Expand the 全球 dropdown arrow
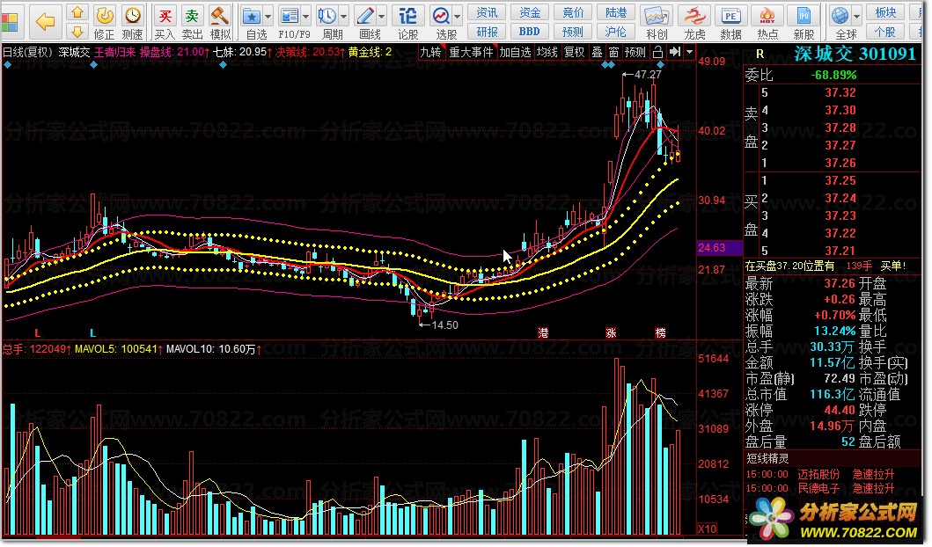Viewport: 932px width, 547px height. tap(856, 17)
